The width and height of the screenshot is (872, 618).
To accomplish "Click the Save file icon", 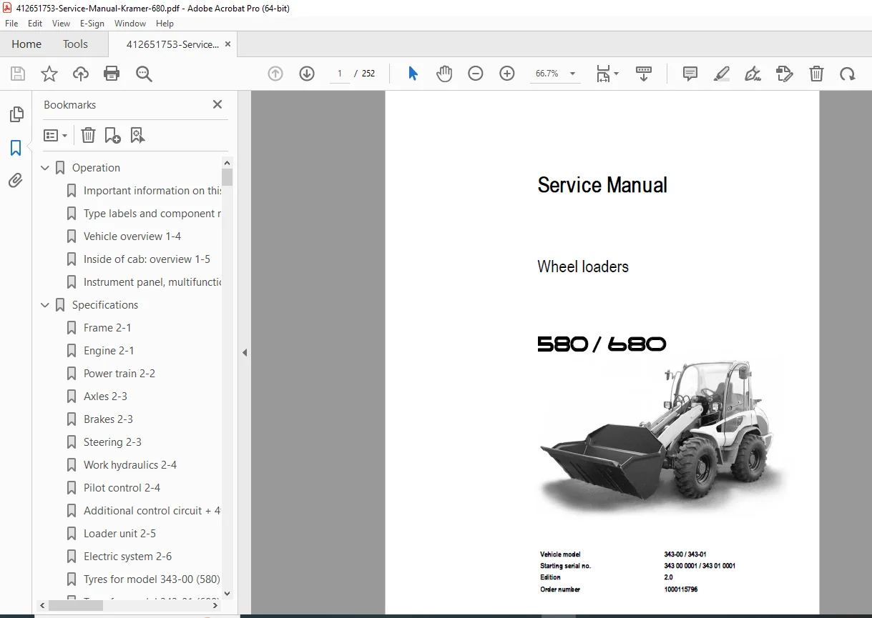I will 18,74.
